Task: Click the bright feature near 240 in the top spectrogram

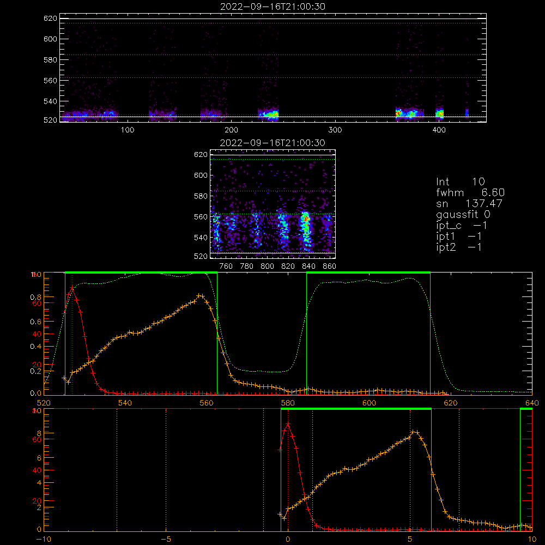Action: point(269,113)
